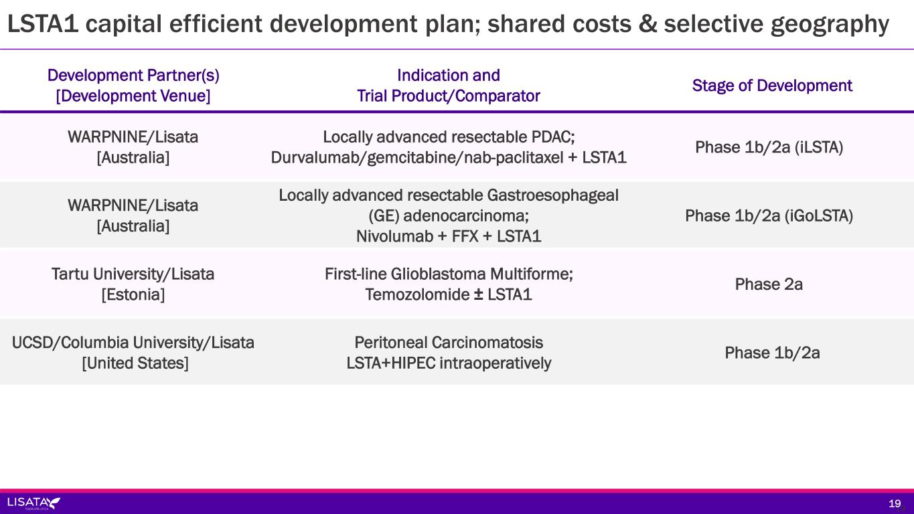Select the 'Phase 1b/2a (iLSTA)' stage cell
Image resolution: width=914 pixels, height=514 pixels.
[769, 147]
